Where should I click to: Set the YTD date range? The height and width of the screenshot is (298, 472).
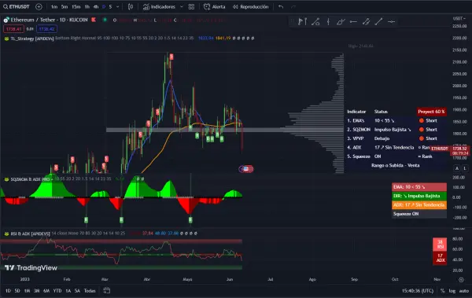57,290
